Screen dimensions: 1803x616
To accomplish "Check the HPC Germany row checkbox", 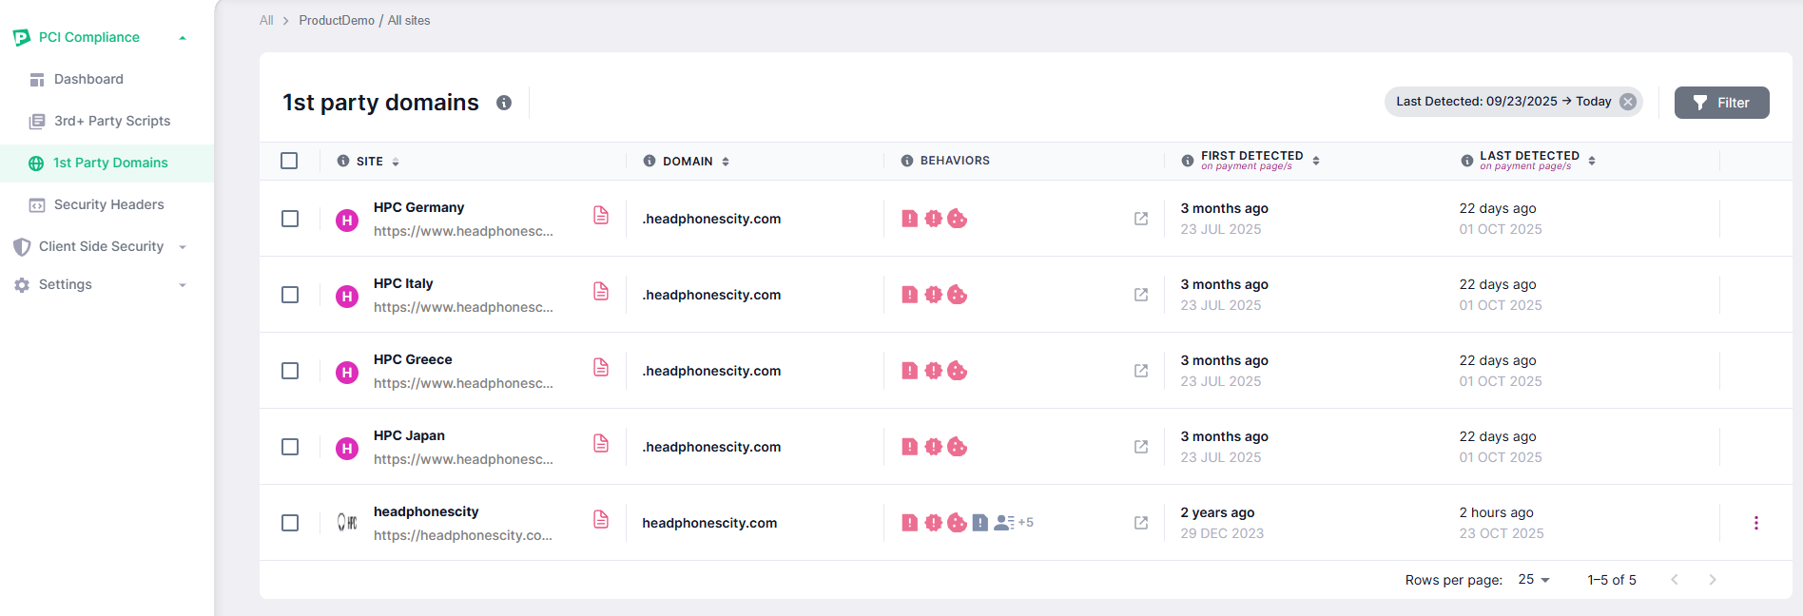I will pyautogui.click(x=290, y=219).
